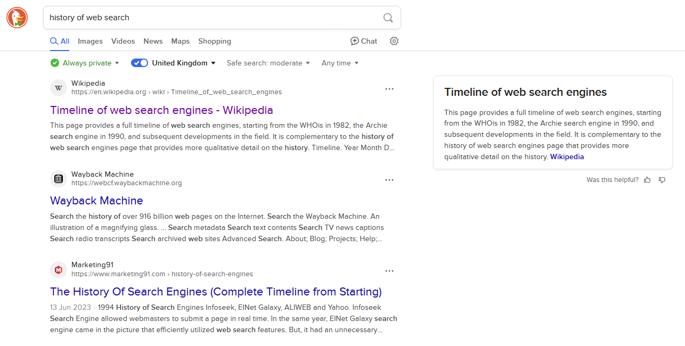The height and width of the screenshot is (346, 685).
Task: Open more options for Wikipedia result
Action: click(x=389, y=89)
